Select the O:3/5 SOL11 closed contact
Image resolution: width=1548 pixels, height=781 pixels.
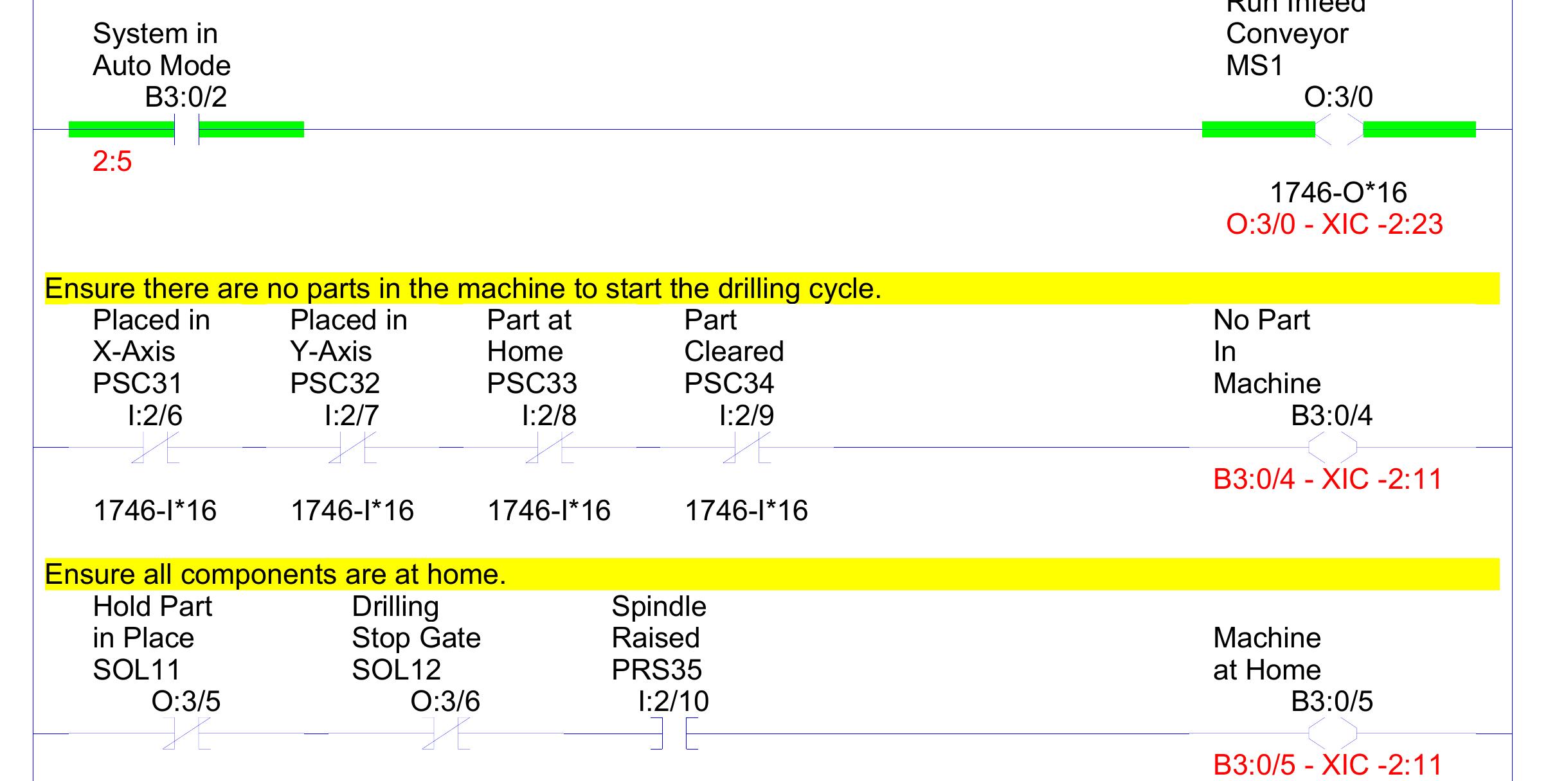point(186,733)
